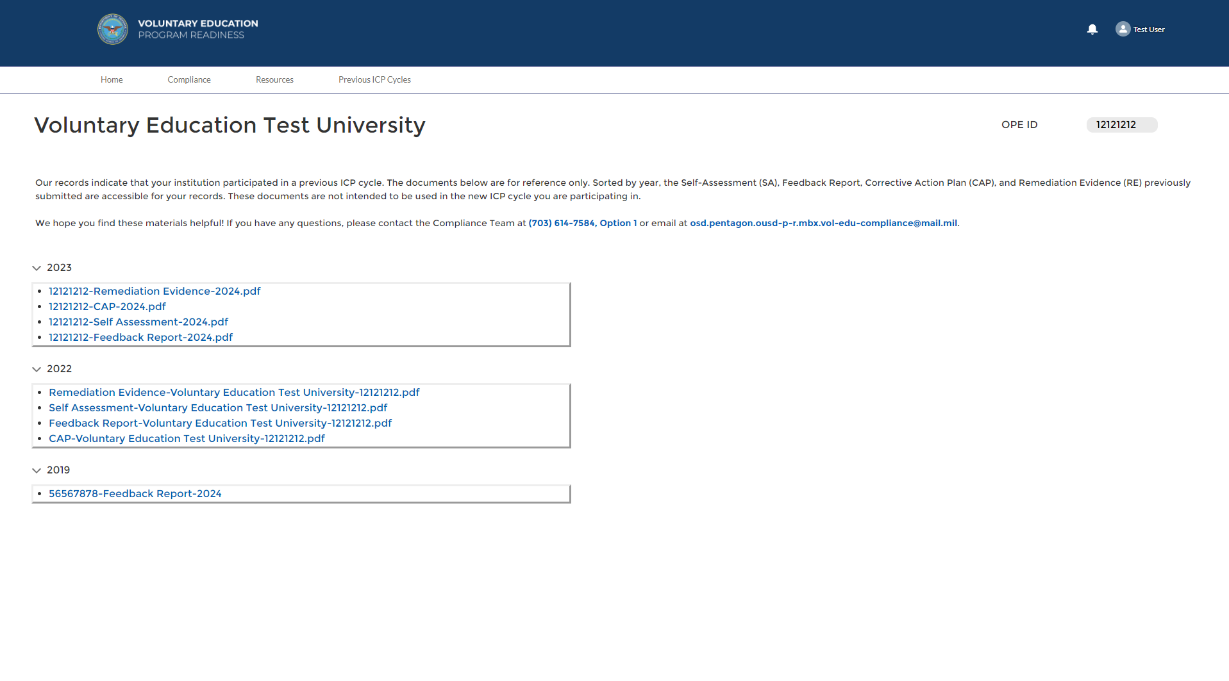
Task: Go to the Home tab
Action: (x=112, y=80)
